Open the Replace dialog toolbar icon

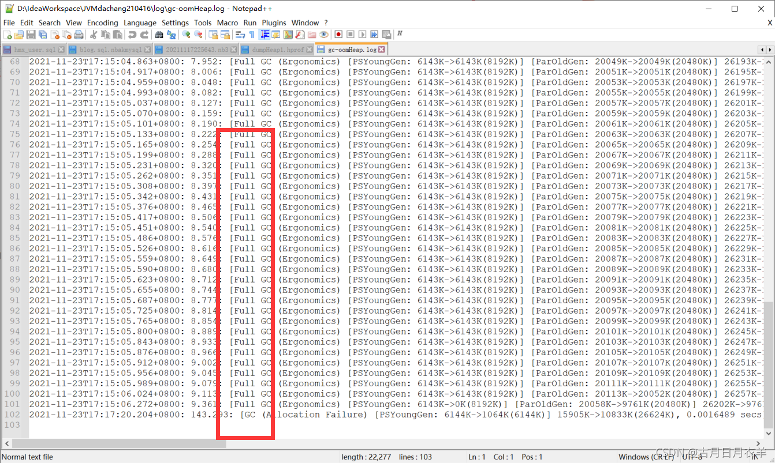pos(171,35)
